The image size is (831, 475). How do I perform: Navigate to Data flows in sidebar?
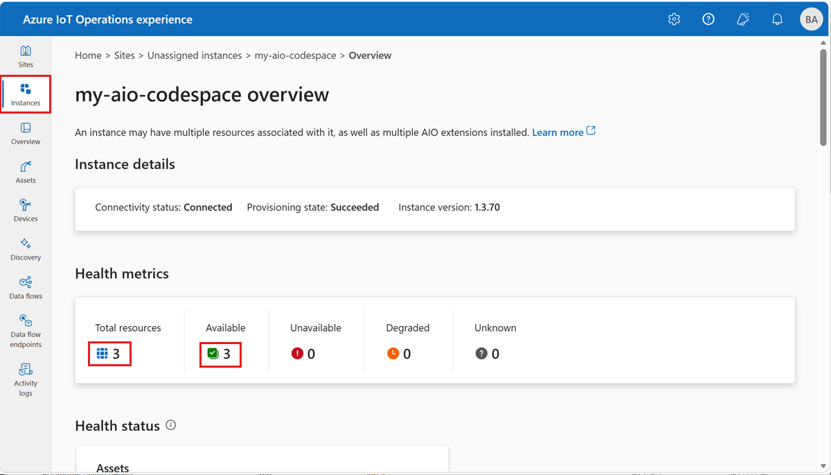tap(26, 288)
